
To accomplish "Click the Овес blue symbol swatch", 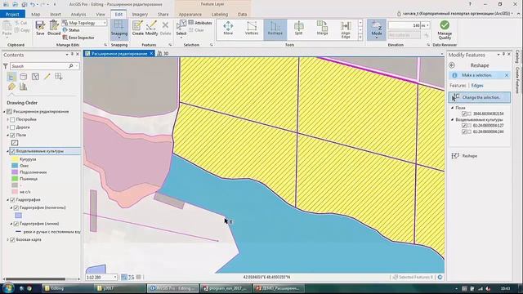I will [15, 166].
